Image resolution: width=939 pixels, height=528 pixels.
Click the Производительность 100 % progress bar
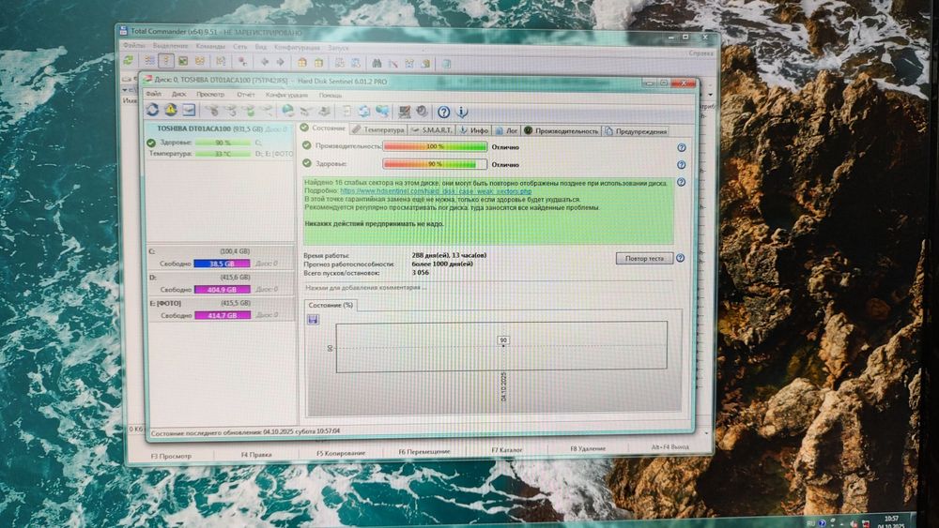[x=435, y=146]
